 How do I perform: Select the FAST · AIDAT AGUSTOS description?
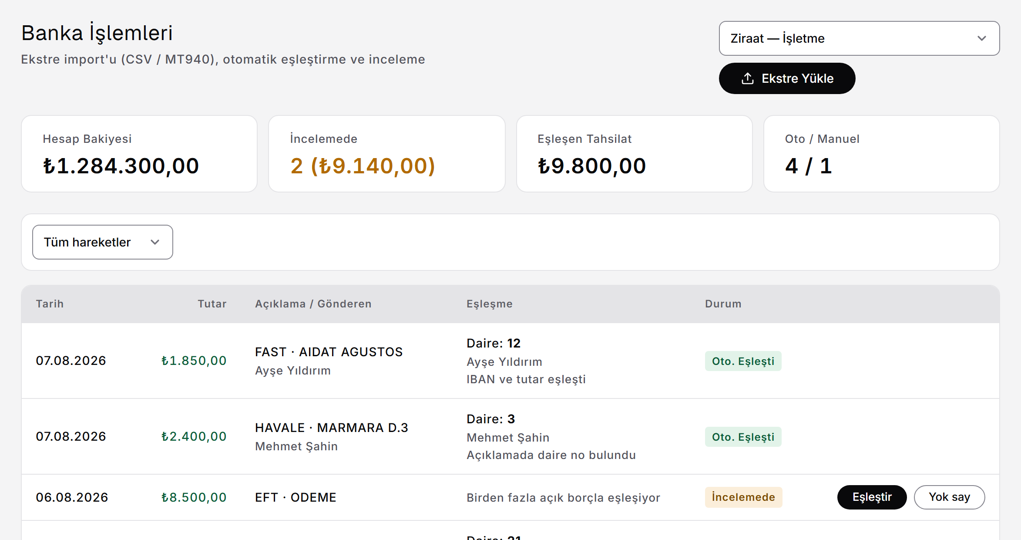pyautogui.click(x=329, y=352)
